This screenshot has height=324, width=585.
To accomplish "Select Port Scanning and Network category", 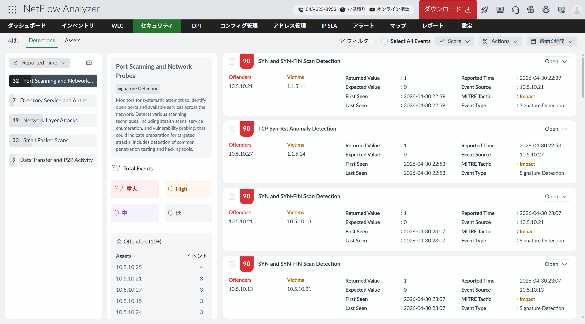I will 53,81.
